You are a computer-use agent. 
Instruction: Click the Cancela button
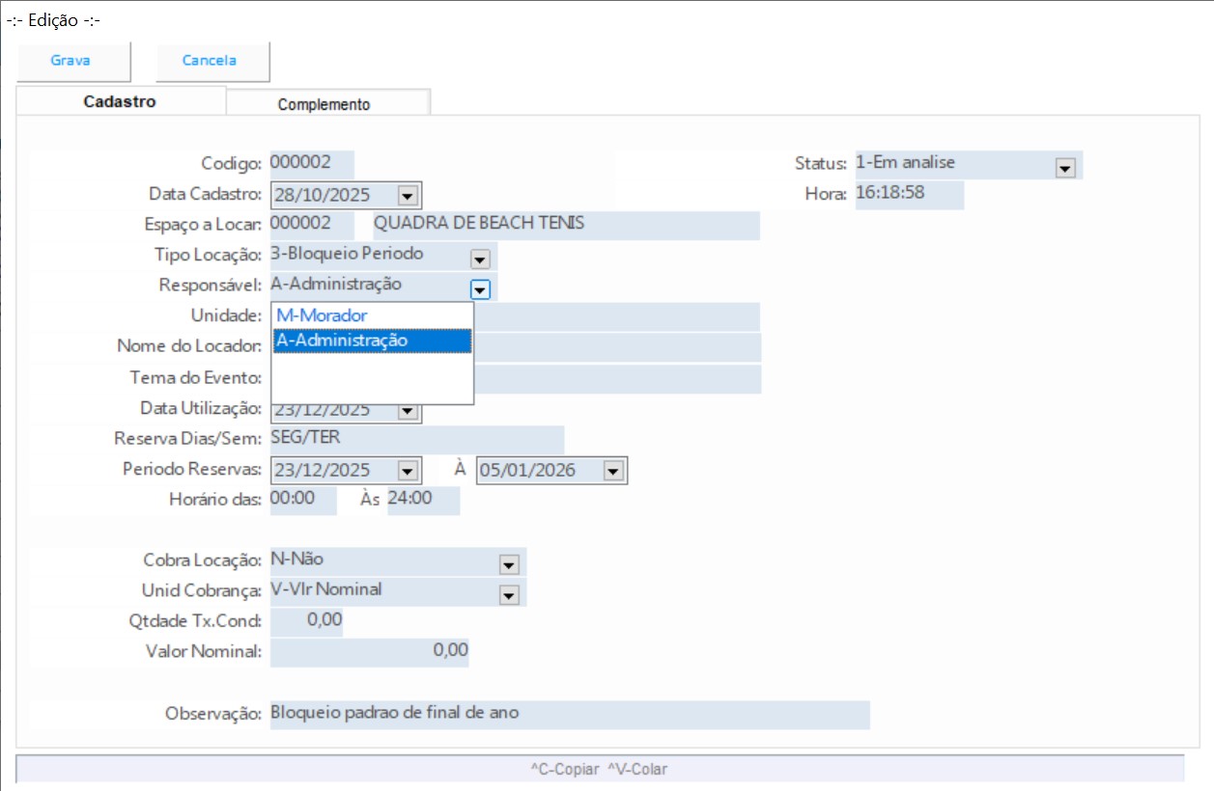coord(210,61)
